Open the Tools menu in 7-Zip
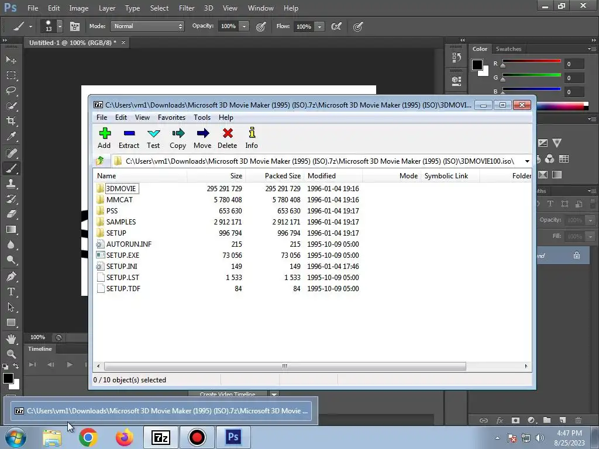 (x=202, y=118)
